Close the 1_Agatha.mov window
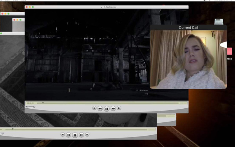Screen dimensions: 235x147 (x=27, y=7)
